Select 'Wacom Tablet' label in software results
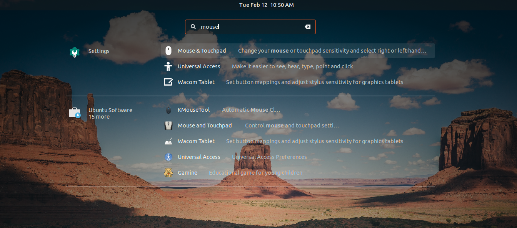 [196, 141]
